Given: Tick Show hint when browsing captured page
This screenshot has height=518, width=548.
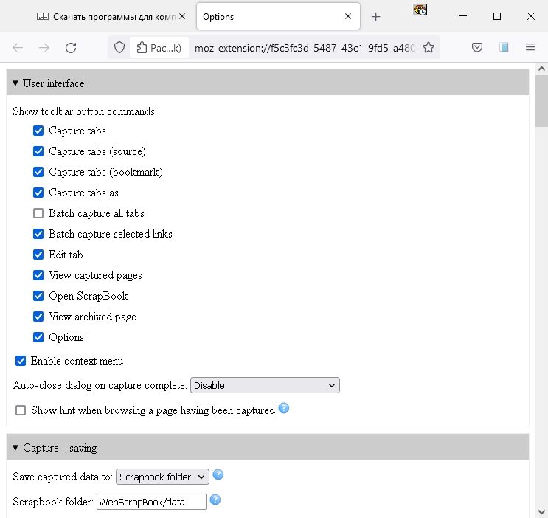Looking at the screenshot, I should click(x=21, y=410).
